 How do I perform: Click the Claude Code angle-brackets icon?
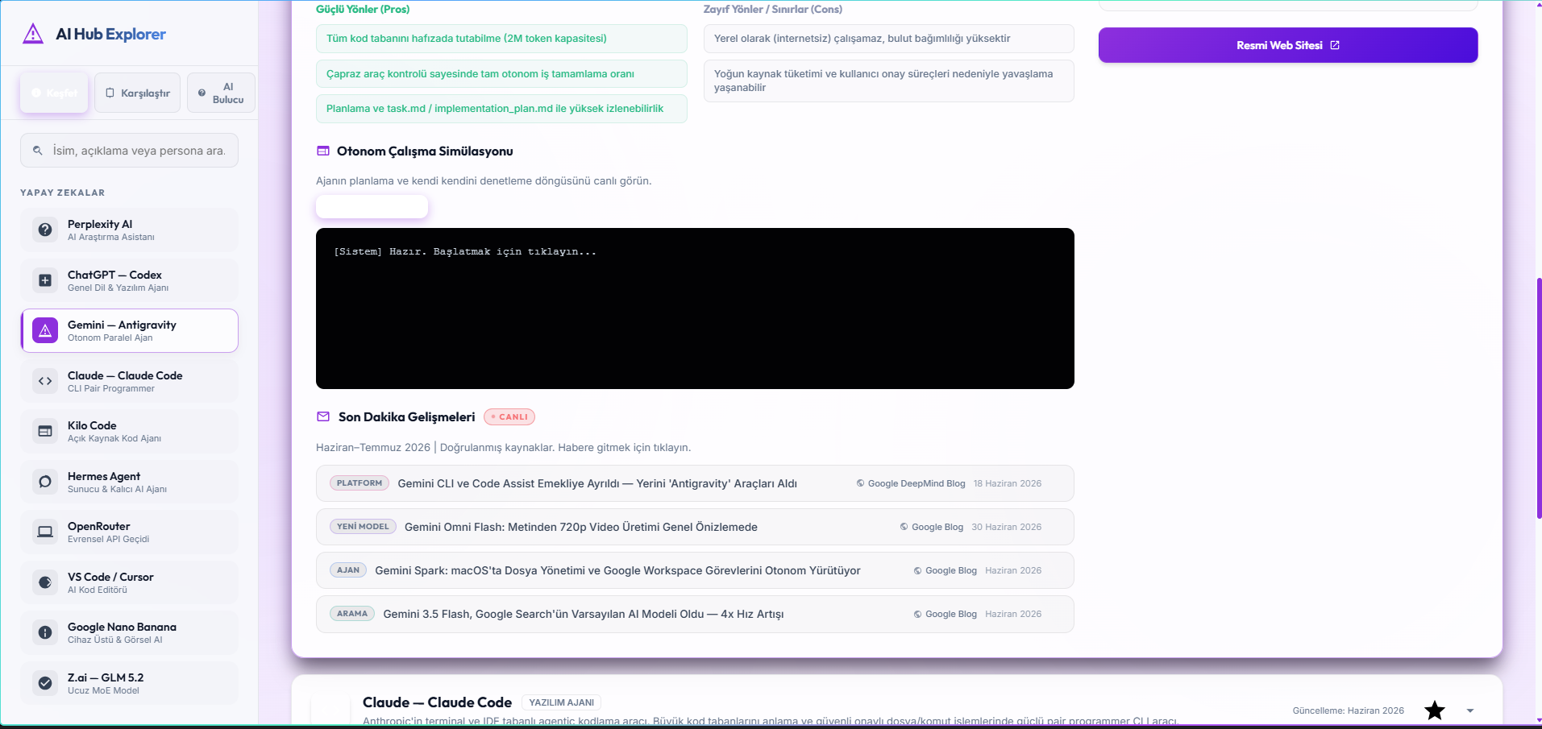click(45, 381)
